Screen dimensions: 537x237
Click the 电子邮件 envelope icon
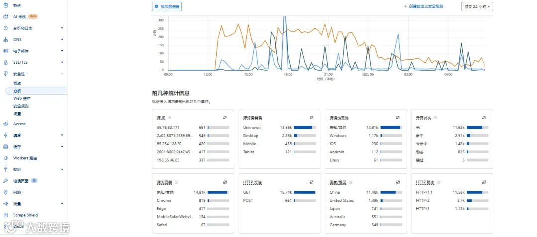(x=6, y=51)
